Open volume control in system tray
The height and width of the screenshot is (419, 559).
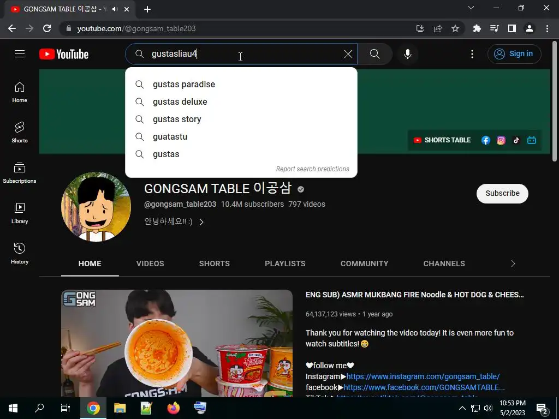click(488, 408)
